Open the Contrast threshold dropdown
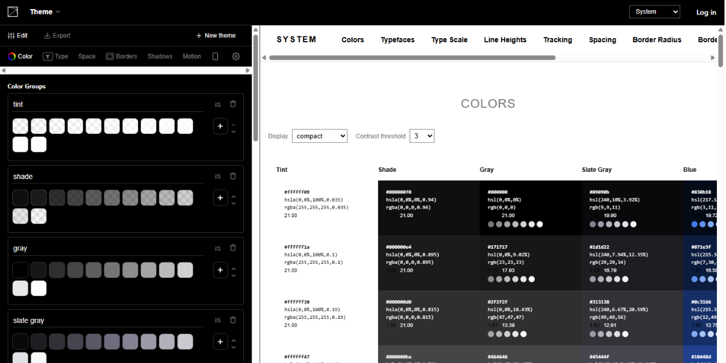This screenshot has width=726, height=363. pos(422,136)
